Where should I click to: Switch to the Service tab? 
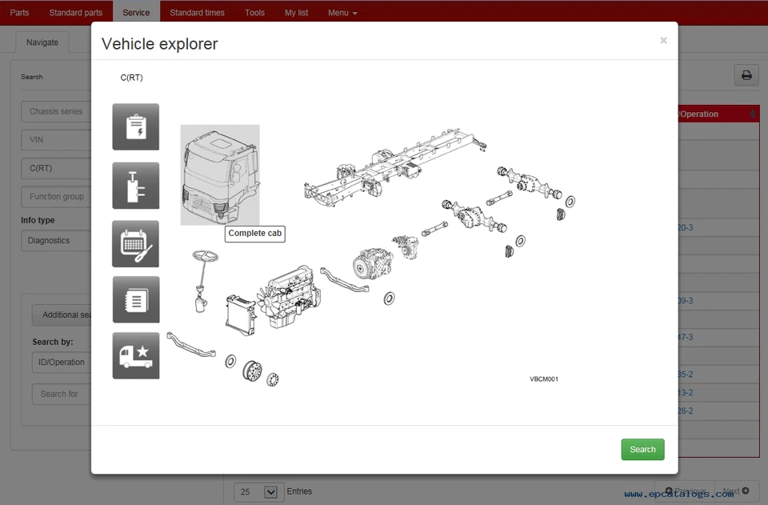coord(136,12)
